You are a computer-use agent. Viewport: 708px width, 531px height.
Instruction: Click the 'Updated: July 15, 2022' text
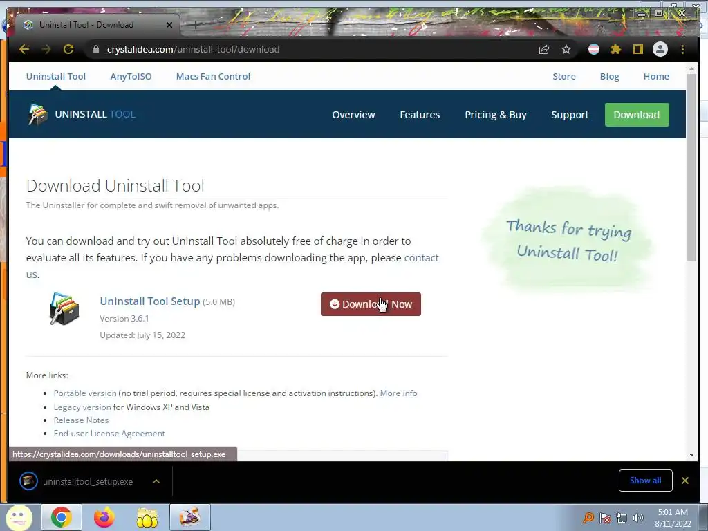142,335
